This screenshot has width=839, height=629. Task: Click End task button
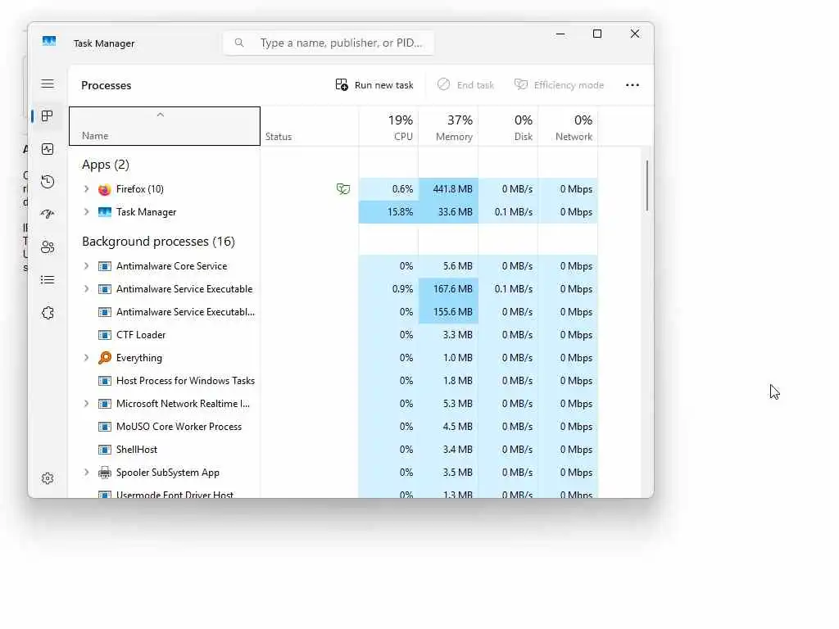point(465,85)
